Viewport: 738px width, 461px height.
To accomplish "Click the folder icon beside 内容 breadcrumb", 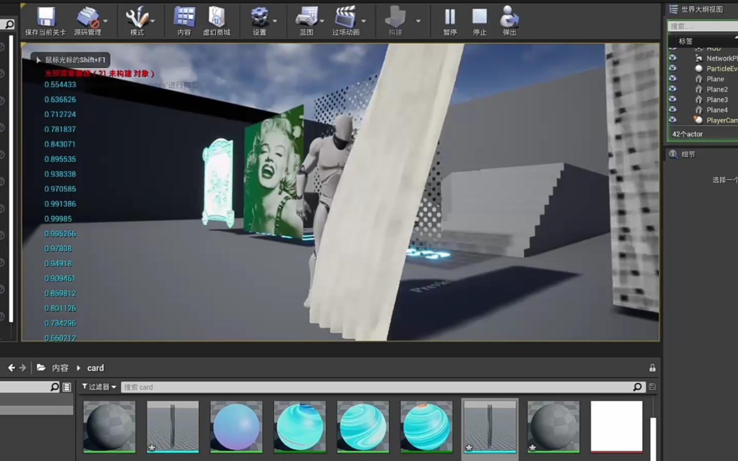I will (41, 368).
